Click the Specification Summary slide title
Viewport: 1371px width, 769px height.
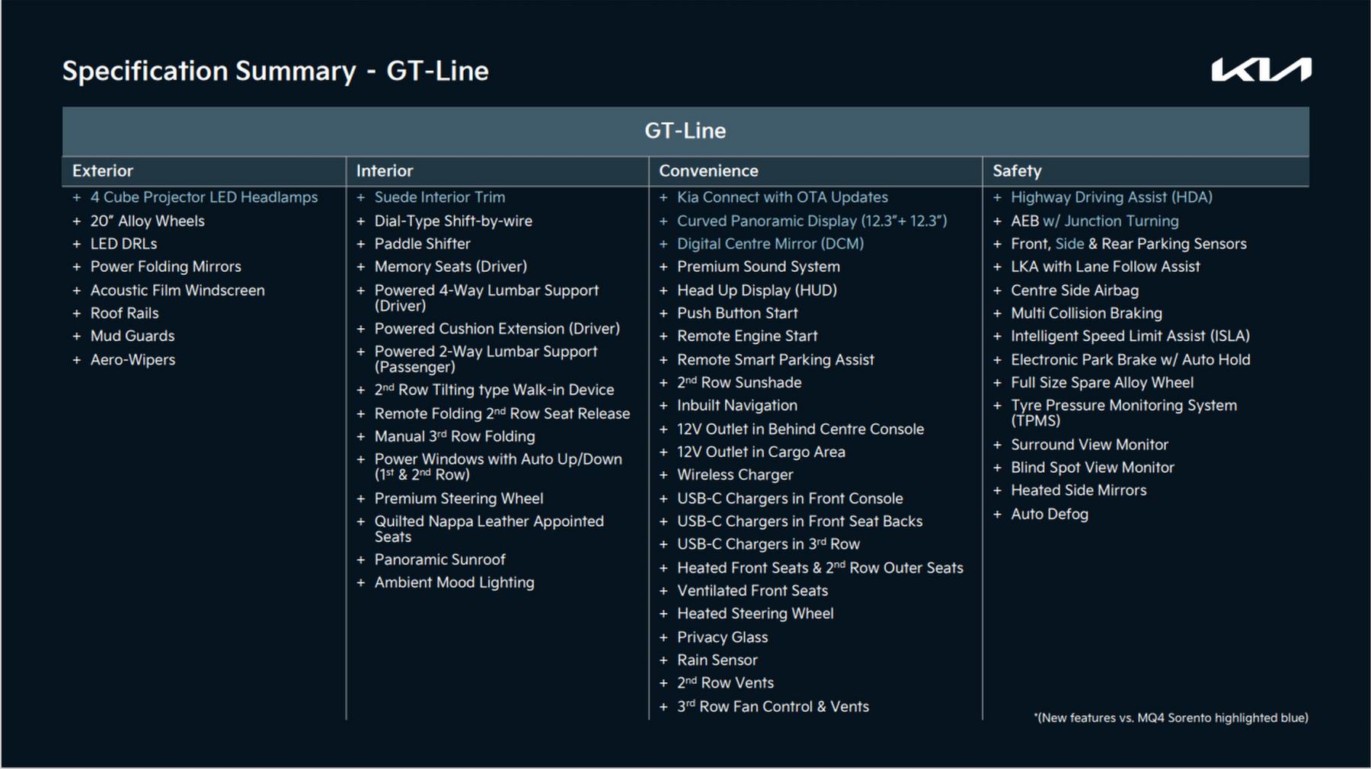pyautogui.click(x=275, y=71)
